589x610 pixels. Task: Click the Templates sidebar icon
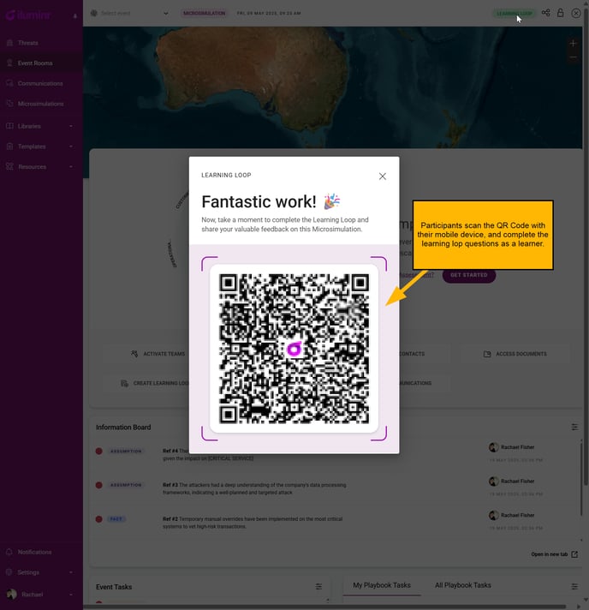click(x=9, y=147)
